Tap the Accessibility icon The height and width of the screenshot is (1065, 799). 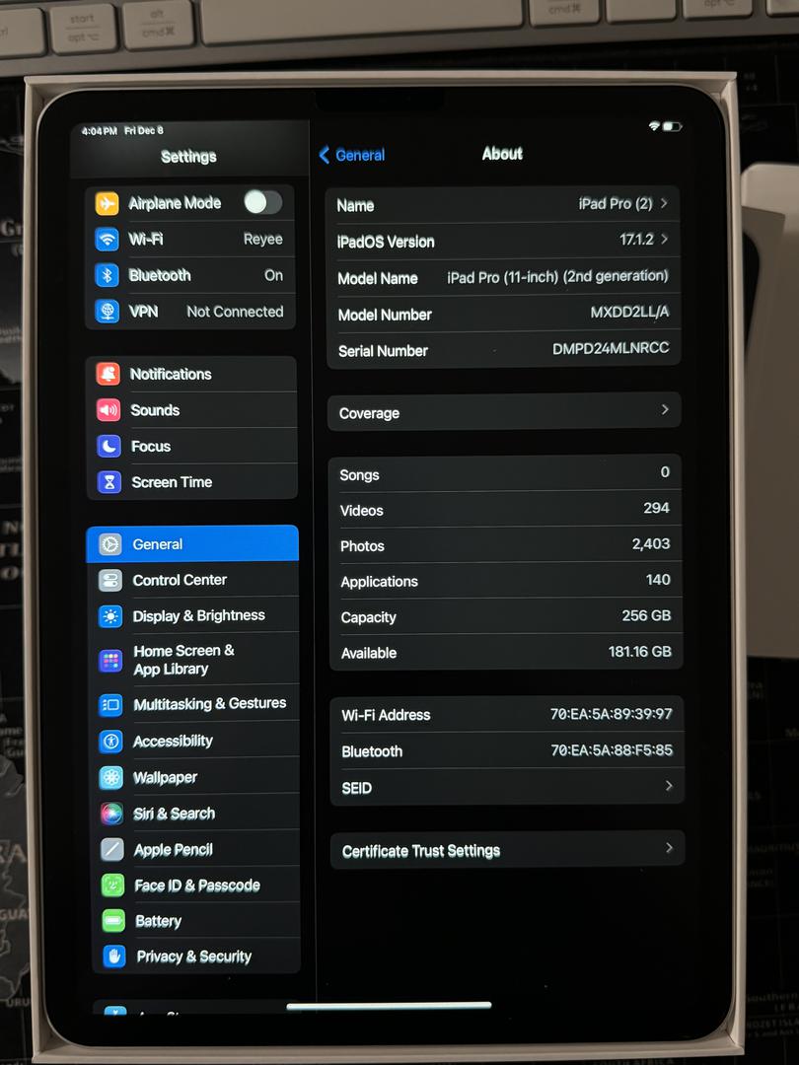click(111, 741)
